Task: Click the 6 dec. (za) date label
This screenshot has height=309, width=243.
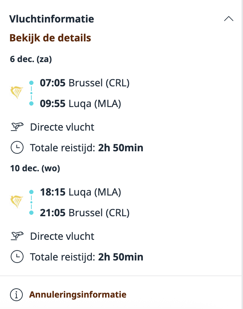Action: pos(30,60)
